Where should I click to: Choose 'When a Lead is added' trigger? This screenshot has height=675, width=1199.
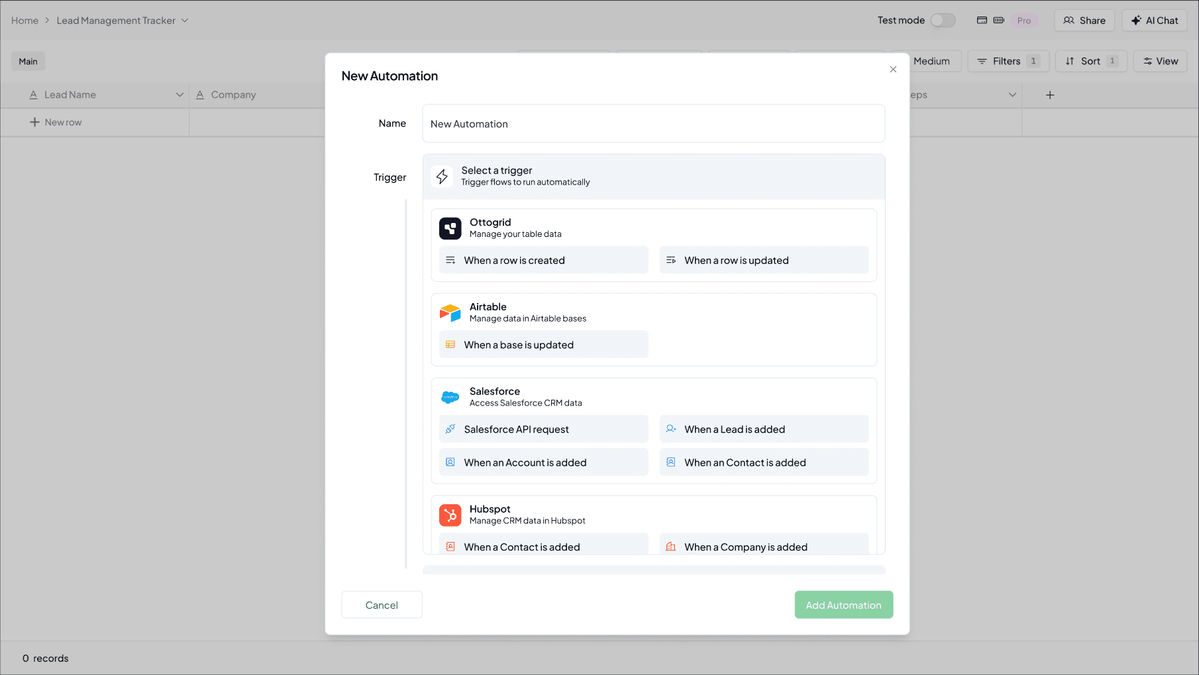tap(764, 429)
